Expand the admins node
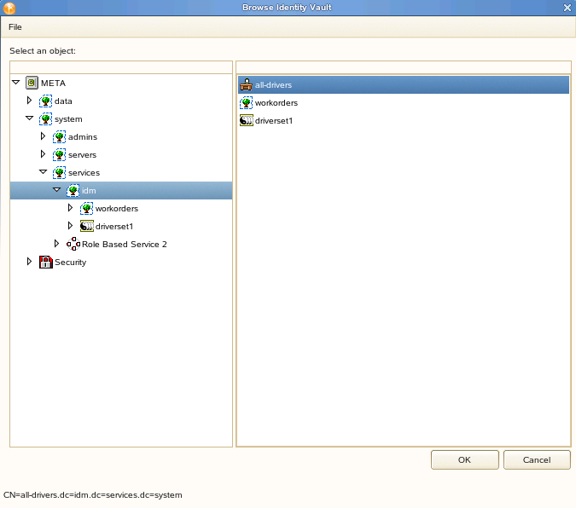 (43, 136)
